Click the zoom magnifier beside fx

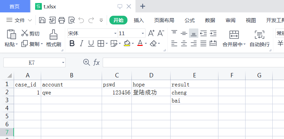click(86, 62)
